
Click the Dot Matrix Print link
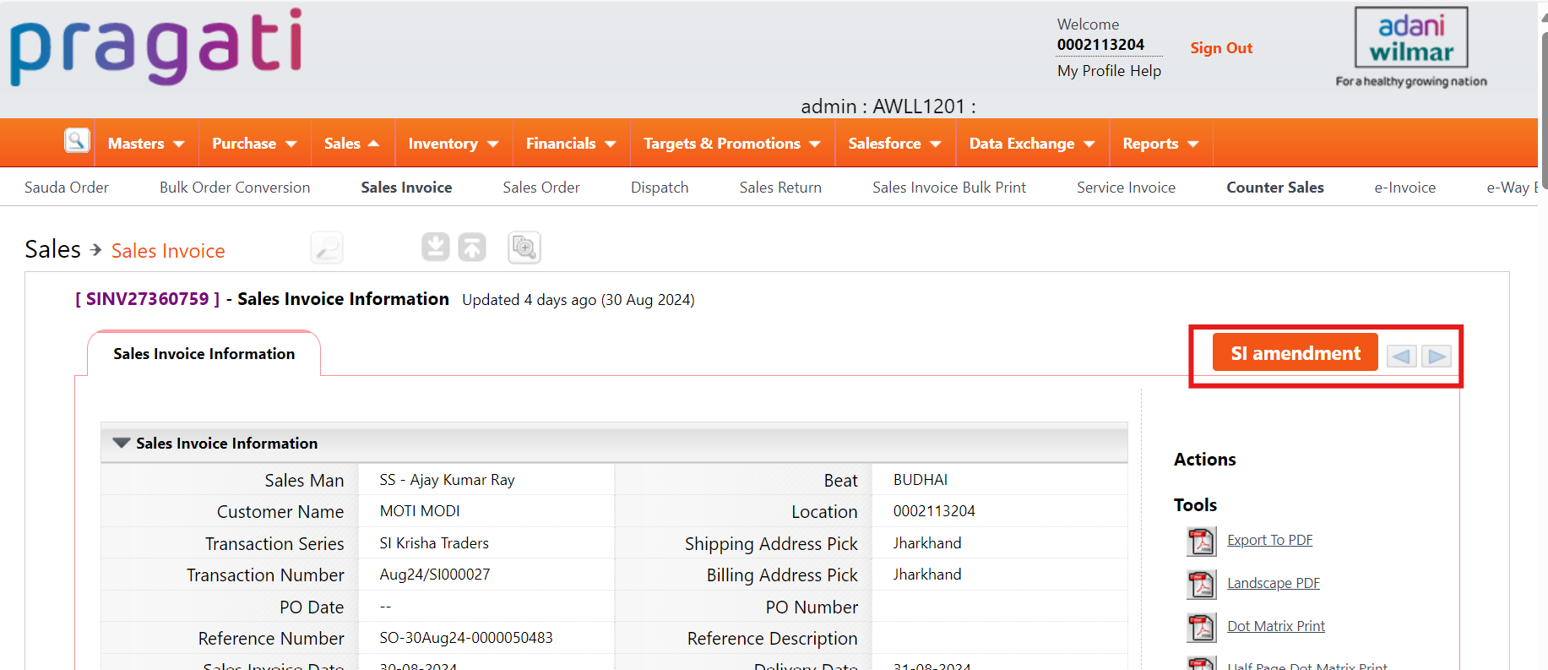1276,626
